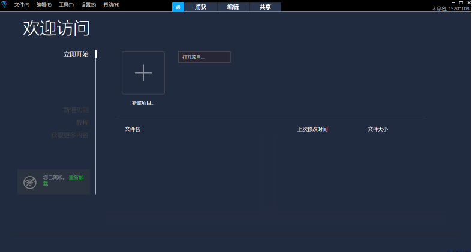
Task: Open the 设置(S) menu
Action: click(89, 5)
